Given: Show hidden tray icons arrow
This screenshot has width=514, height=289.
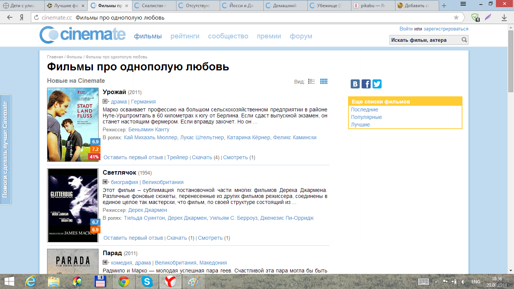Looking at the screenshot, I should point(436,281).
